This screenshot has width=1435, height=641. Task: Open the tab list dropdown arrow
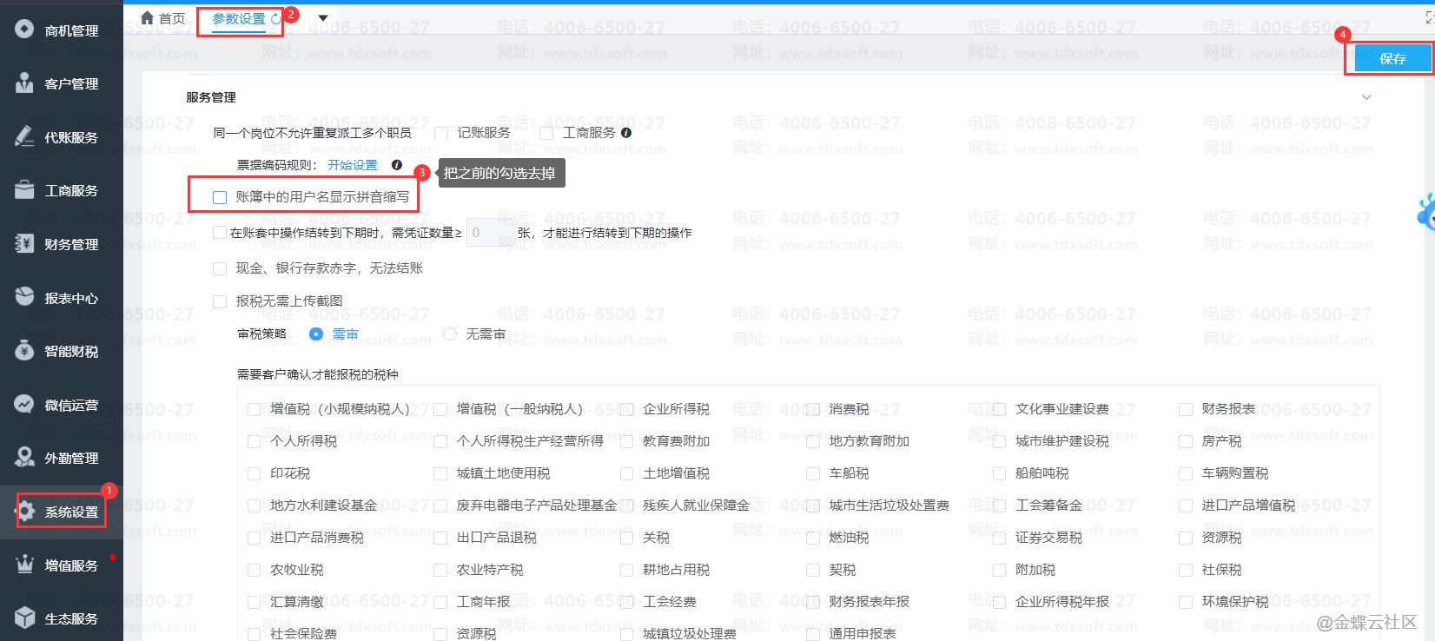pos(323,18)
